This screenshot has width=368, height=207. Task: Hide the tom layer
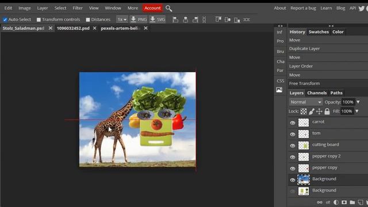(293, 134)
